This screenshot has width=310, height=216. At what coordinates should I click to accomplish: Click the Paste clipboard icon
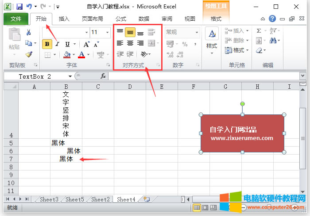(15, 34)
